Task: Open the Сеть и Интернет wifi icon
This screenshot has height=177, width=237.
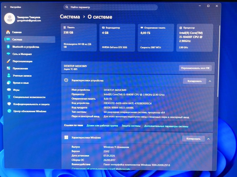Action: pyautogui.click(x=8, y=54)
